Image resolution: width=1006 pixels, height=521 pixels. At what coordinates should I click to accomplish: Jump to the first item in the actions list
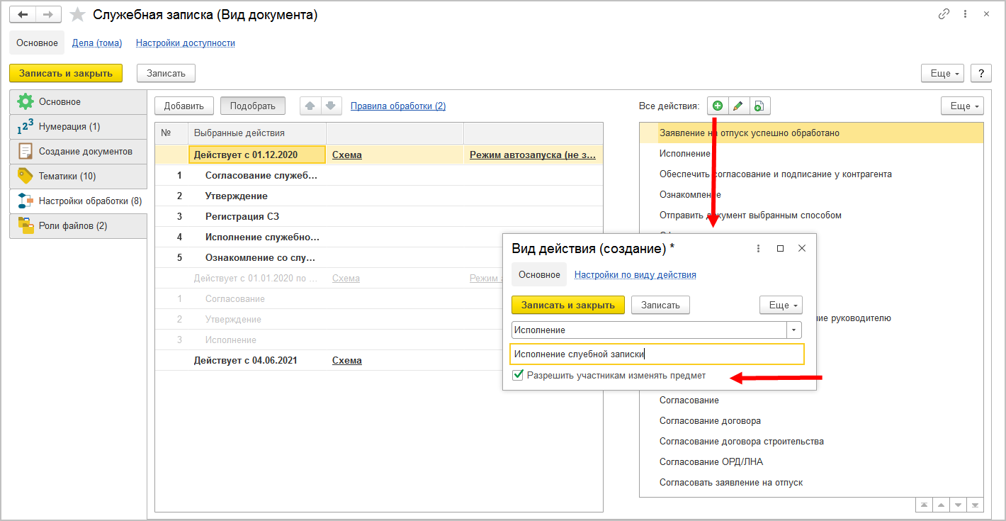pyautogui.click(x=924, y=505)
